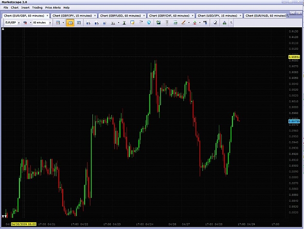This screenshot has height=229, width=304.
Task: Open the tab list overflow button
Action: pos(288,16)
